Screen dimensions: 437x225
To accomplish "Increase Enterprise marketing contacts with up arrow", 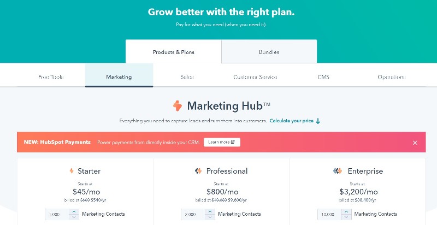I will [x=346, y=212].
